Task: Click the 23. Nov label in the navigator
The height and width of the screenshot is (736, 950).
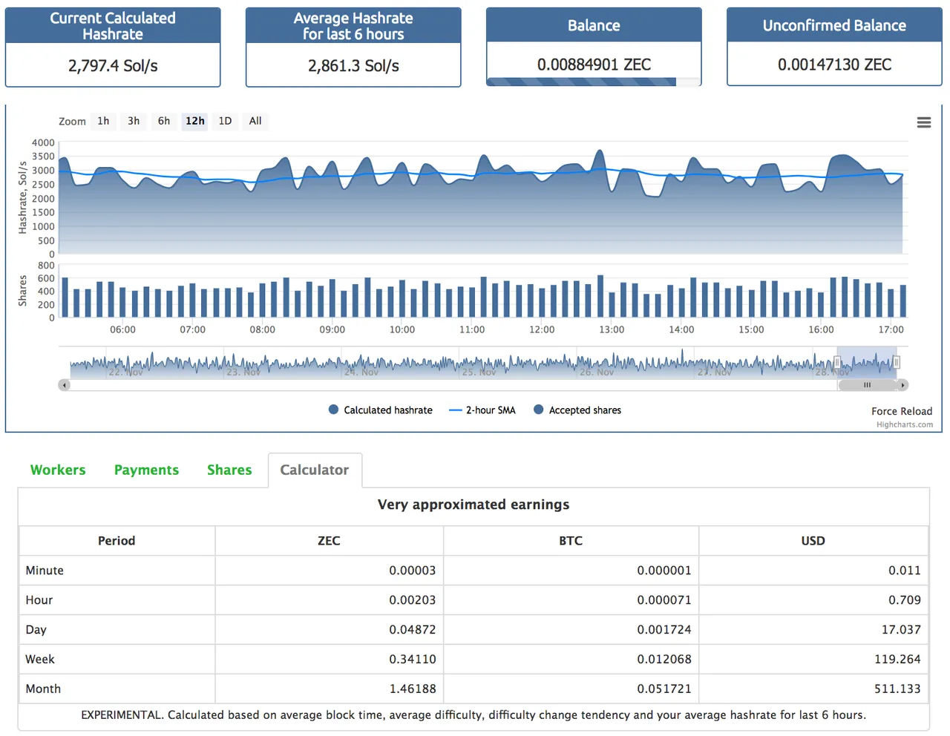Action: pyautogui.click(x=244, y=372)
